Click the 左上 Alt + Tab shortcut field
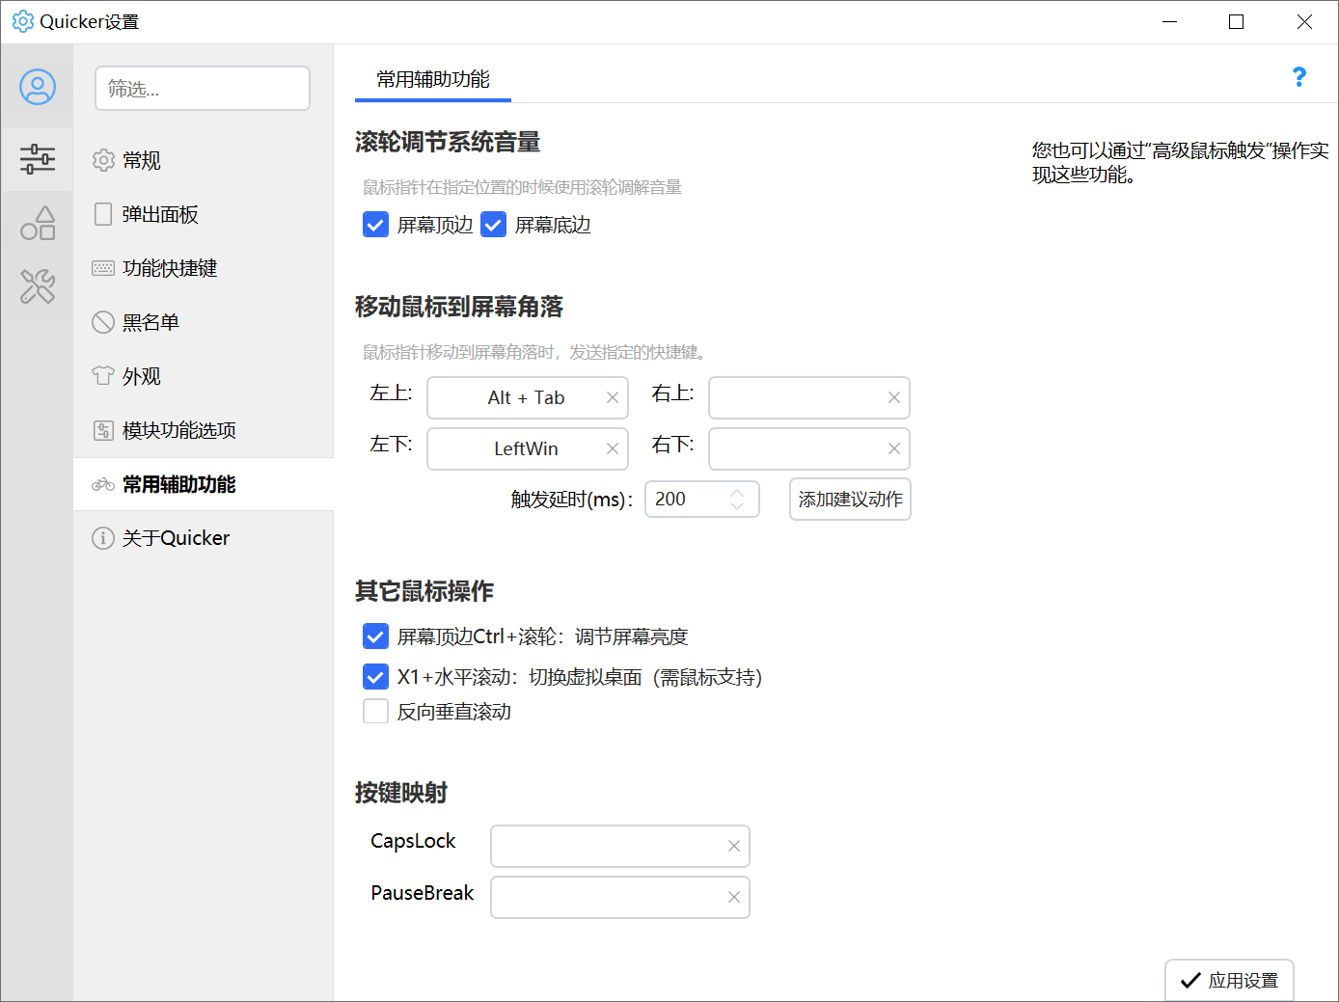 point(528,397)
